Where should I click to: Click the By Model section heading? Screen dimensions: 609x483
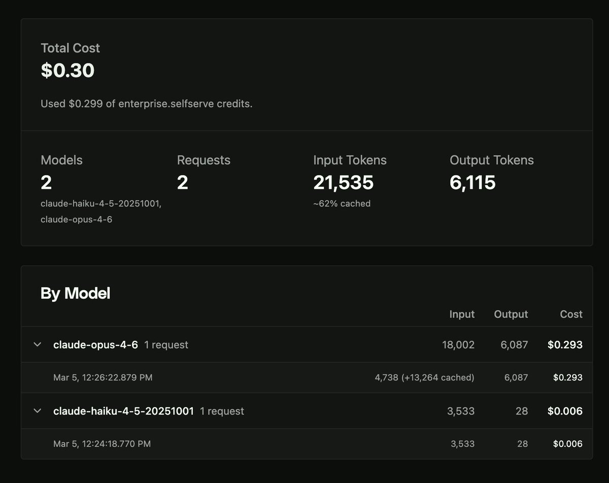tap(75, 293)
